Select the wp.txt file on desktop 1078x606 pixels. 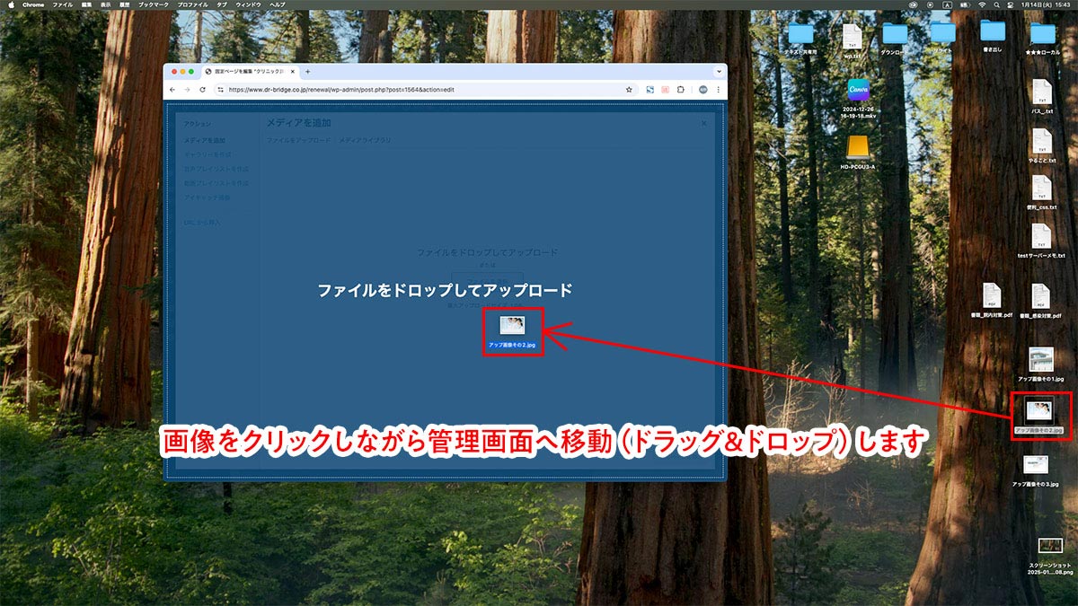852,40
